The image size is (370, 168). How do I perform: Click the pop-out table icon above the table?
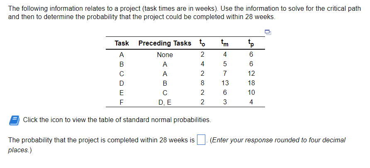(x=268, y=32)
